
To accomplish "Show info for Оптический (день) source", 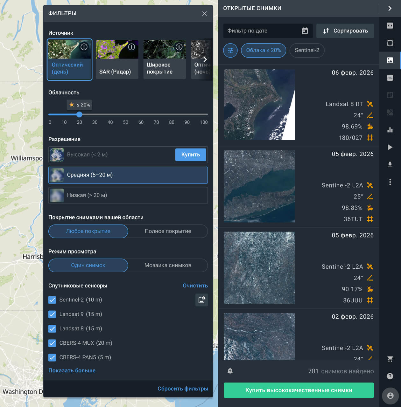I will 84,47.
